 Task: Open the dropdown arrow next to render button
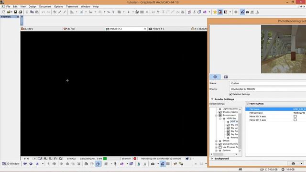[x=302, y=163]
